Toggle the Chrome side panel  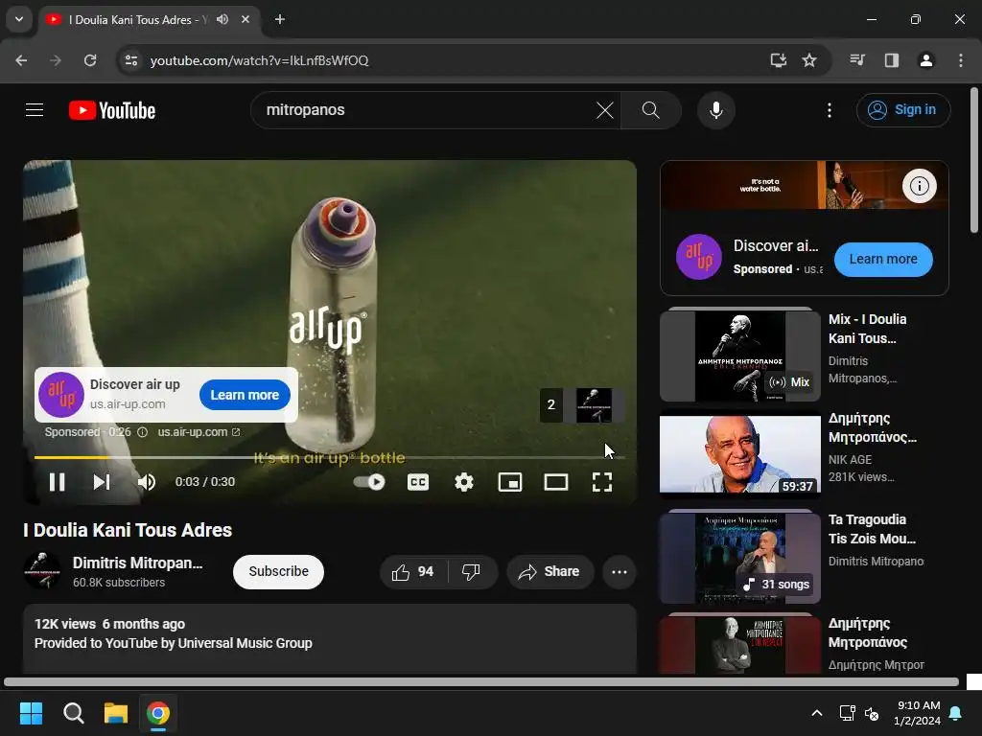click(x=891, y=60)
